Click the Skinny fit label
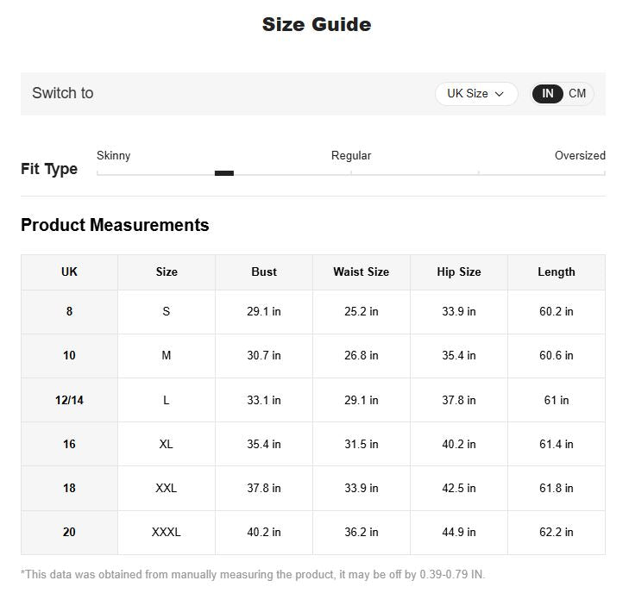 pos(114,156)
